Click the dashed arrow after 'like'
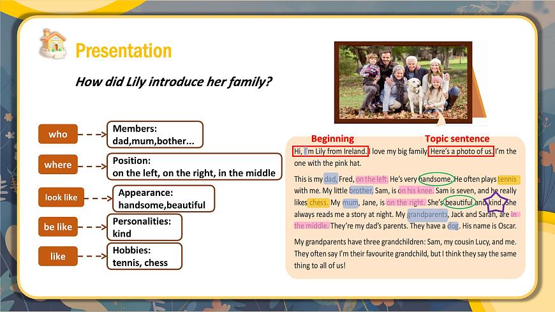The image size is (555, 312). (x=93, y=256)
